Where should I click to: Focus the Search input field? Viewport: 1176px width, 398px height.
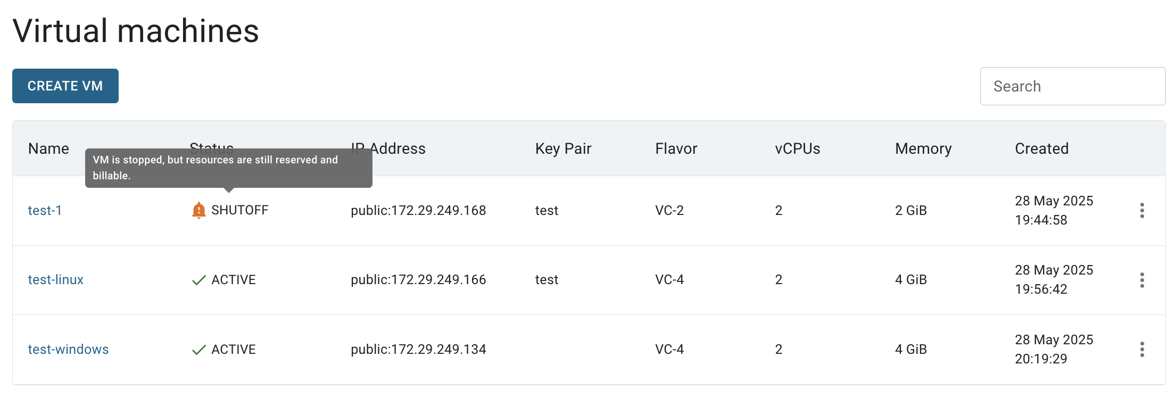(1073, 86)
